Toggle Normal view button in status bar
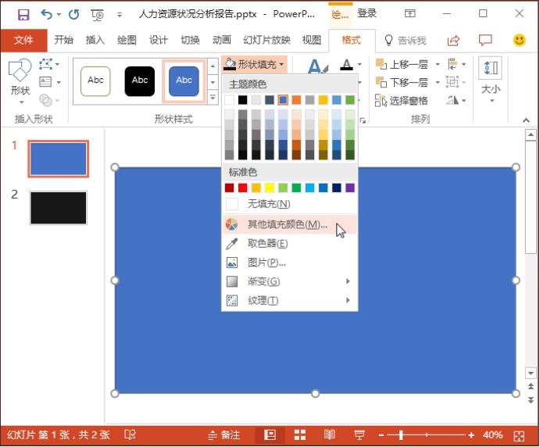The height and width of the screenshot is (447, 540). click(270, 434)
